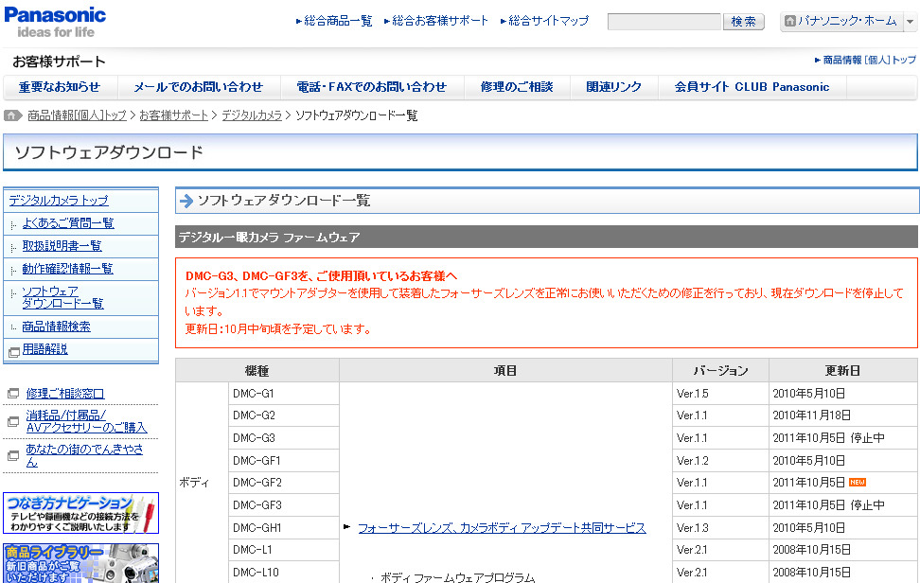Select the 電話・FAXでのお問い合わせ tab
The image size is (920, 583).
pos(372,87)
